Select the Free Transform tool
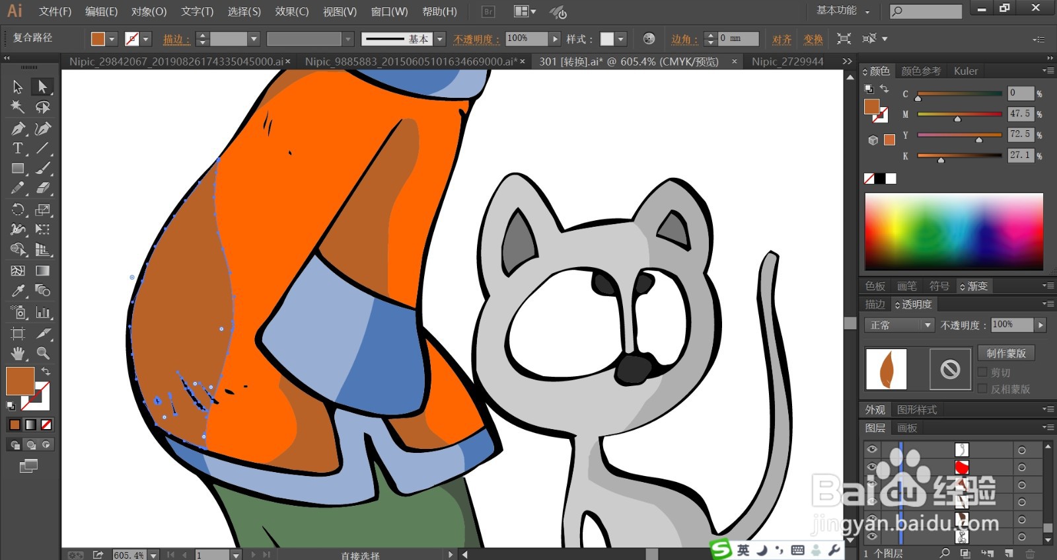 42,229
